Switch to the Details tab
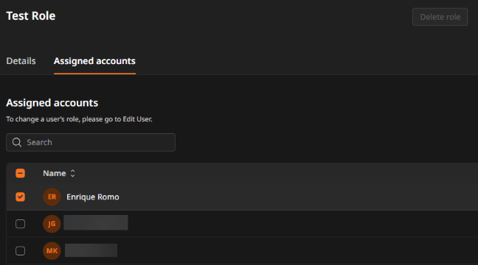The image size is (478, 265). (x=21, y=61)
